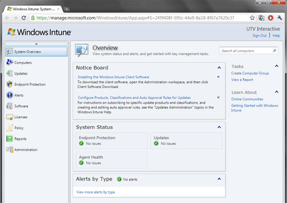Open System Overview icon in sidebar
This screenshot has height=203, width=287.
pos(10,52)
